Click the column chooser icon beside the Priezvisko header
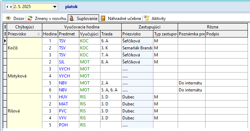This screenshot has height=131, width=250. (5, 34)
